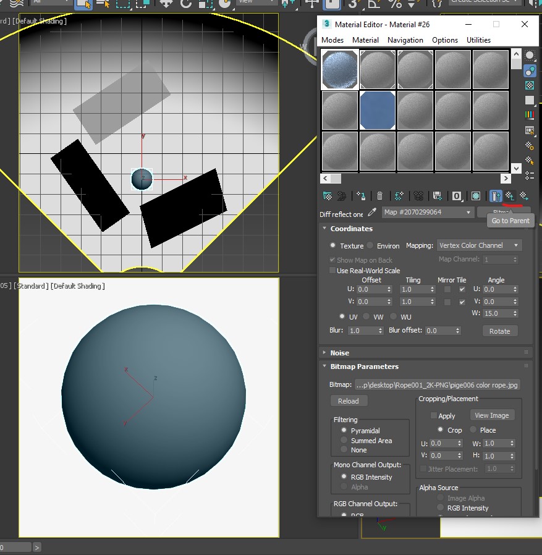Open the Utilities menu

(x=478, y=40)
